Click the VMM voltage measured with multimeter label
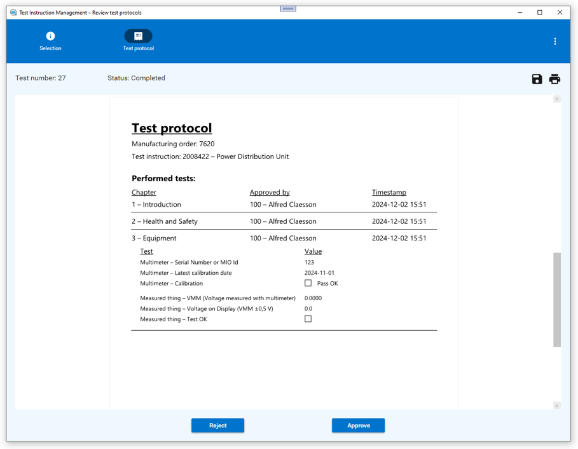Screen dimensions: 578x449 coord(218,298)
